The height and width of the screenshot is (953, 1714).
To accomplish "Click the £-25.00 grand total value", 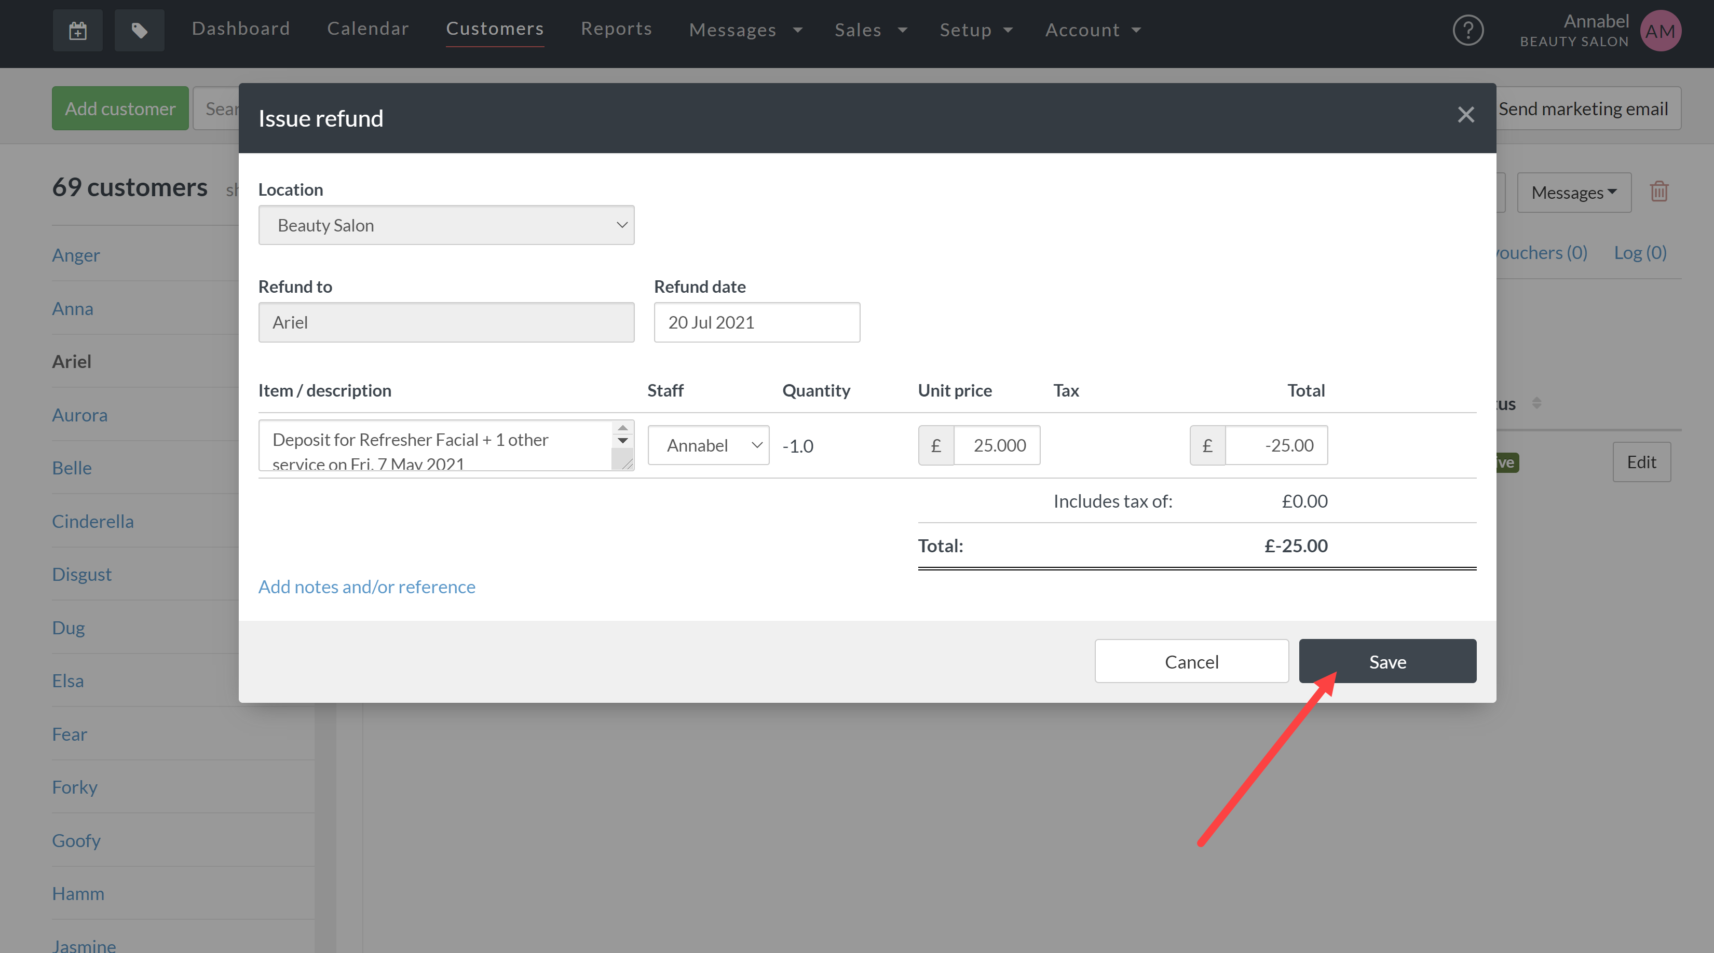I will point(1296,545).
